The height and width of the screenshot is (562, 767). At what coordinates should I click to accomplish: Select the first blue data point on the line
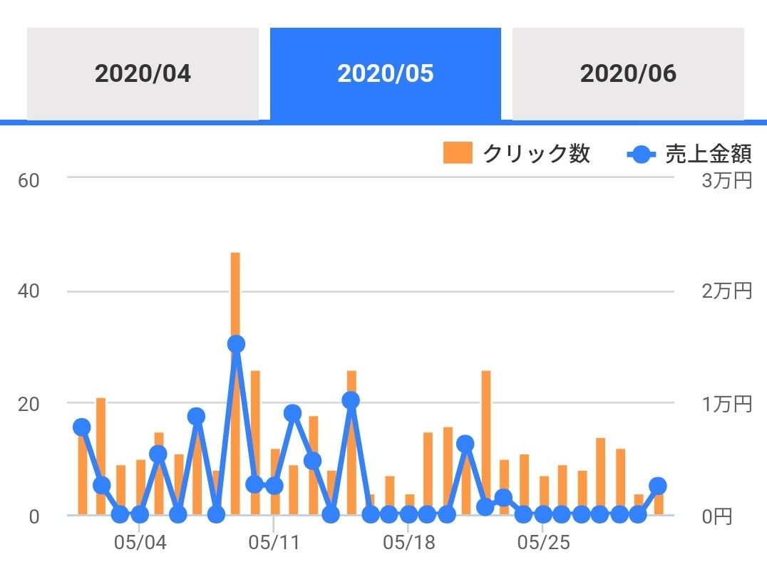(x=82, y=427)
